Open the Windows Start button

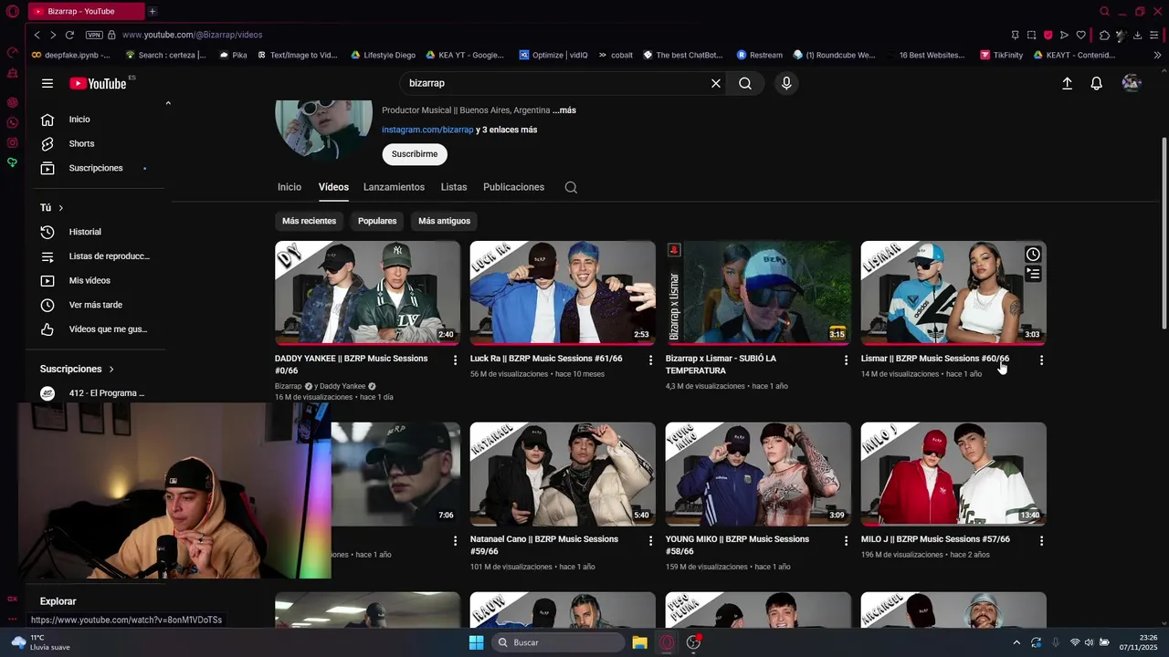[476, 642]
